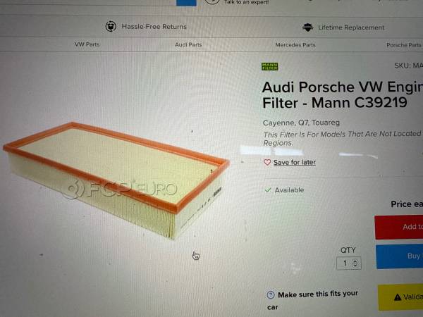Click the green Available checkmark

(x=268, y=190)
